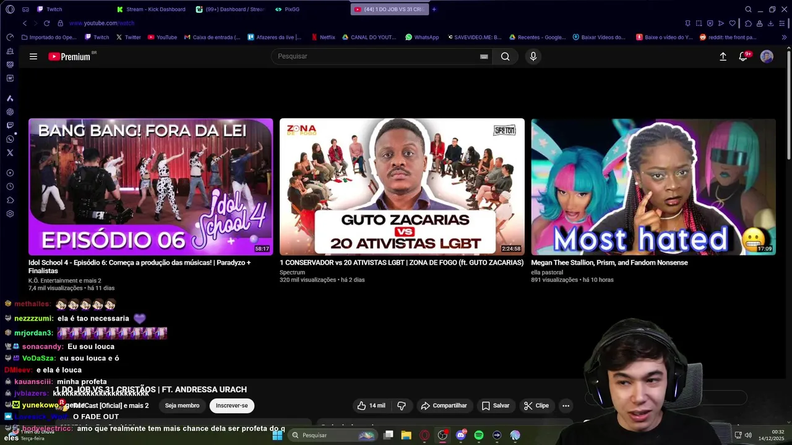The image size is (792, 445).
Task: Open the X (Twitter) sidebar panel icon
Action: click(x=10, y=153)
